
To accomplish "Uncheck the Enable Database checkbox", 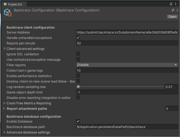I will click(78, 121).
